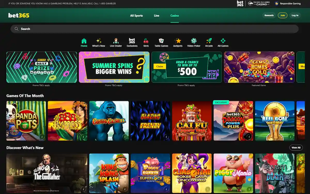Claim the $500 chance promo

[x=160, y=66]
